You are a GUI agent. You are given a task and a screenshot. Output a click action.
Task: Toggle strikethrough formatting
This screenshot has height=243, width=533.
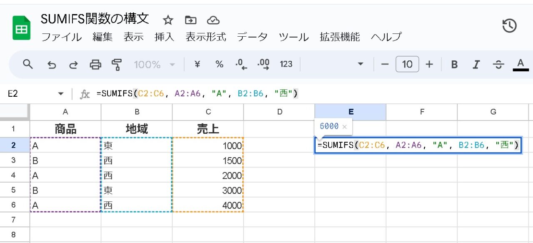pos(498,64)
